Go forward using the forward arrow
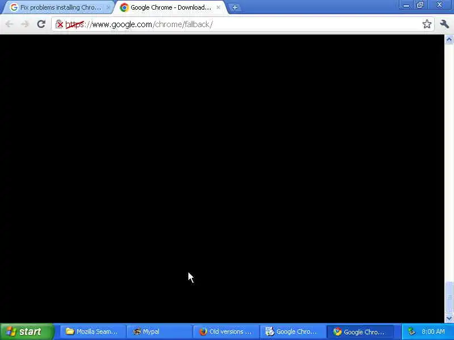 [26, 24]
